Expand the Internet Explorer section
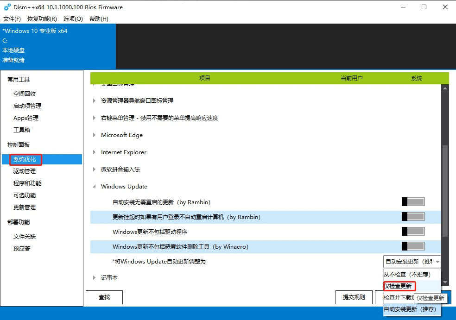 tap(95, 152)
